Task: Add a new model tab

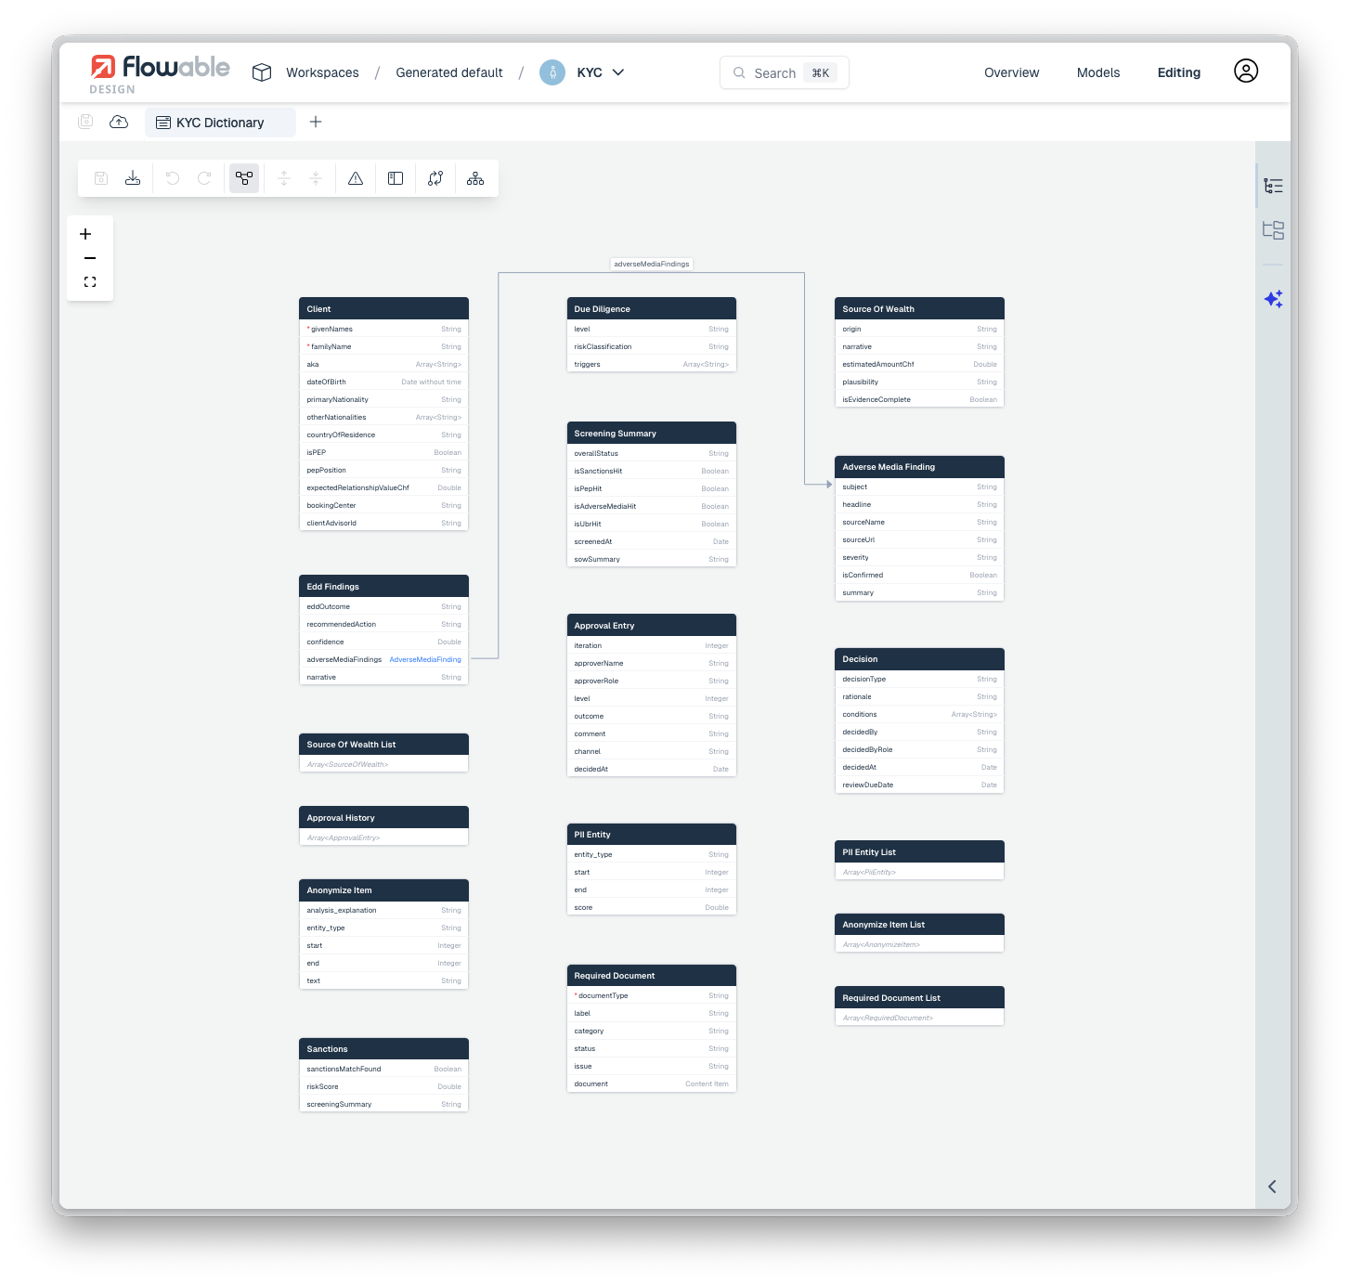Action: pyautogui.click(x=316, y=122)
